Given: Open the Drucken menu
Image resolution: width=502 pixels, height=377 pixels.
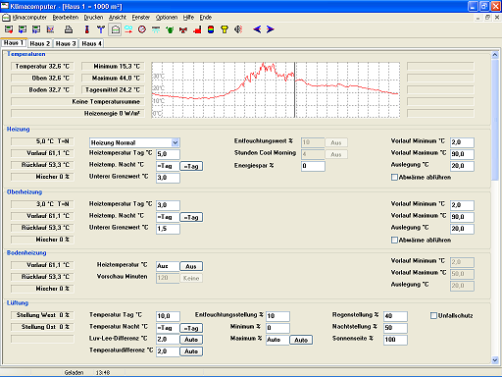Looking at the screenshot, I should tap(93, 18).
